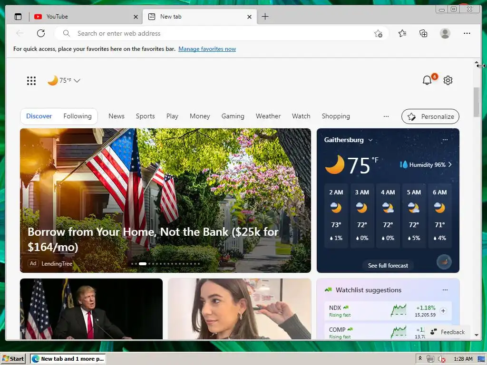This screenshot has height=365, width=487.
Task: Open the Watch feed category
Action: pos(301,116)
